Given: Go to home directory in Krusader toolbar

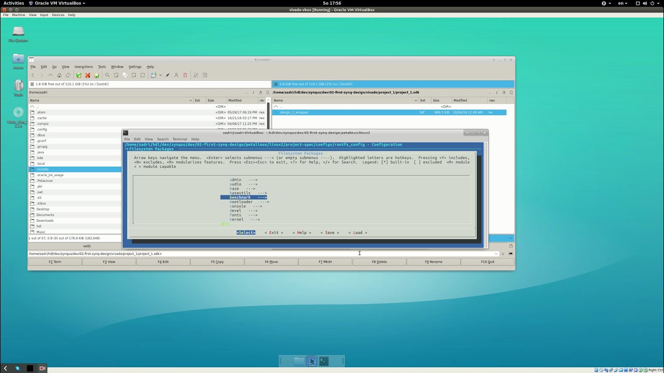Looking at the screenshot, I should pyautogui.click(x=59, y=75).
